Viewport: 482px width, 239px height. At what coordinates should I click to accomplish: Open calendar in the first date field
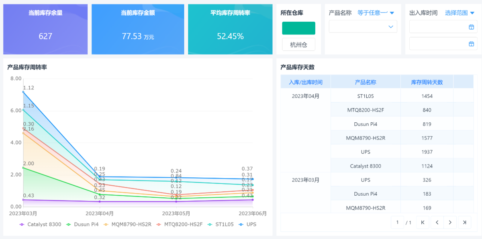(x=471, y=27)
